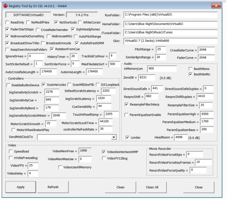Select the VideoFPS input box

pos(33,165)
